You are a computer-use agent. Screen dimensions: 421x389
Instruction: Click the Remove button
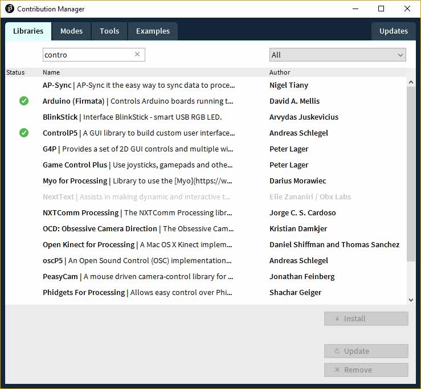tap(366, 370)
